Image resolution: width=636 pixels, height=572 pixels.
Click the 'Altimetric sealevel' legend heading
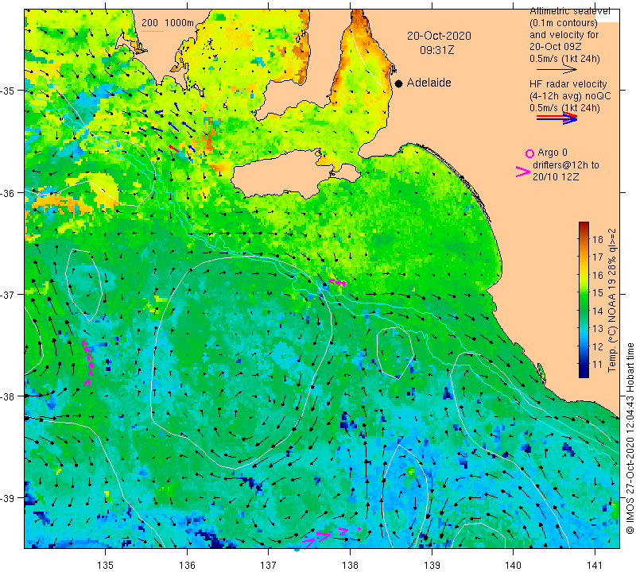[570, 11]
